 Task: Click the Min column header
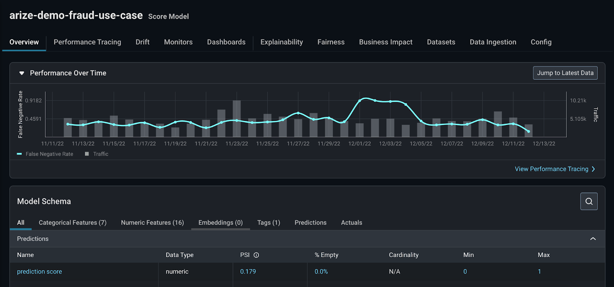tap(469, 255)
